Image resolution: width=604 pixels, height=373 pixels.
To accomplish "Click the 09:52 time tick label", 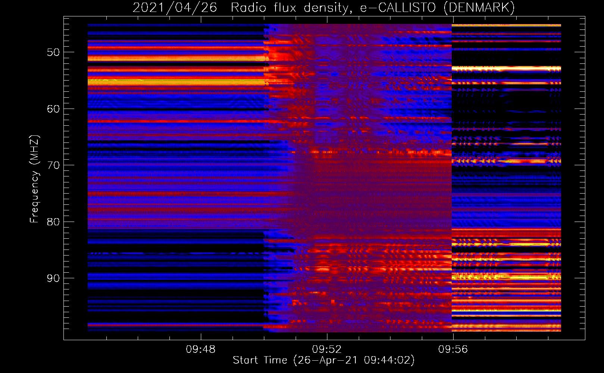I will coord(327,350).
